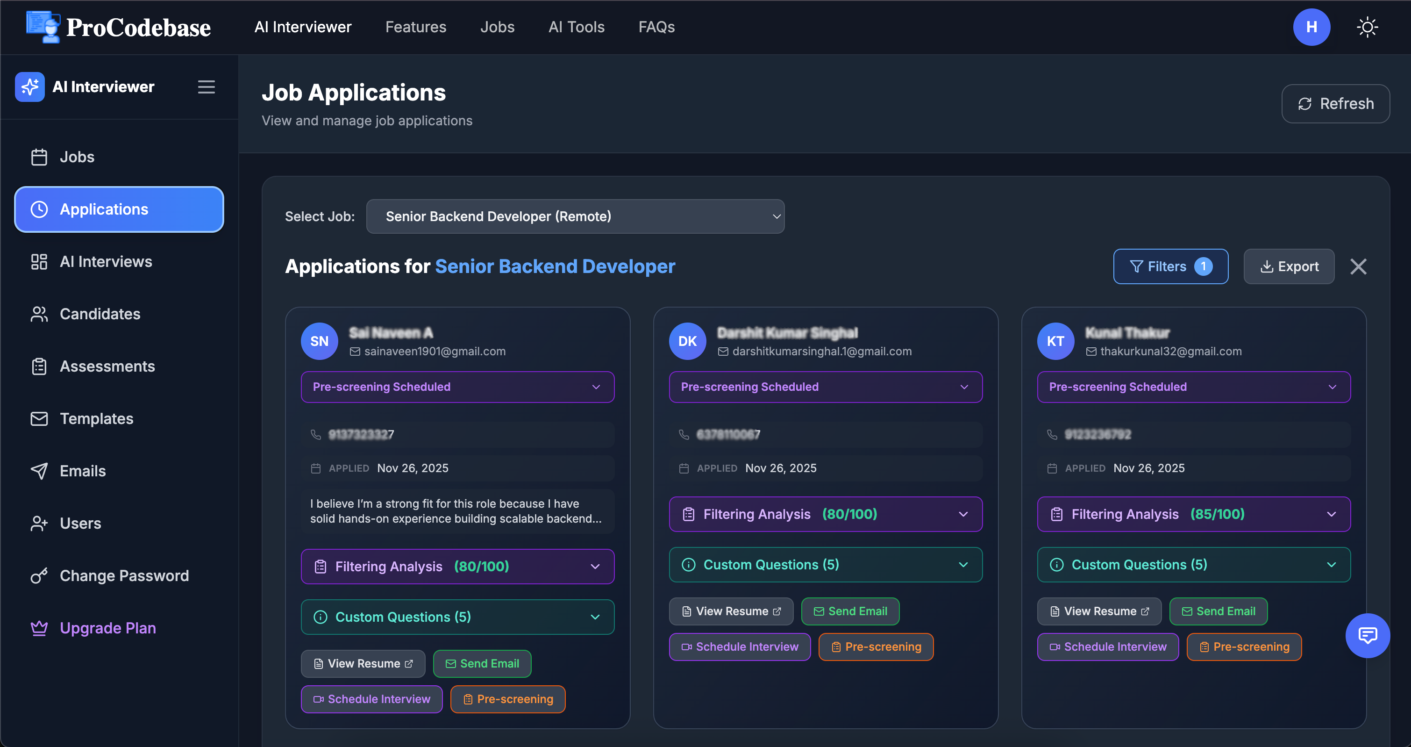This screenshot has width=1411, height=747.
Task: Click the Refresh button
Action: [1336, 104]
